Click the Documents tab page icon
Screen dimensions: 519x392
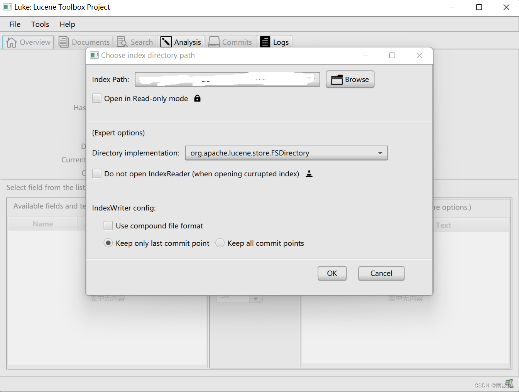64,42
